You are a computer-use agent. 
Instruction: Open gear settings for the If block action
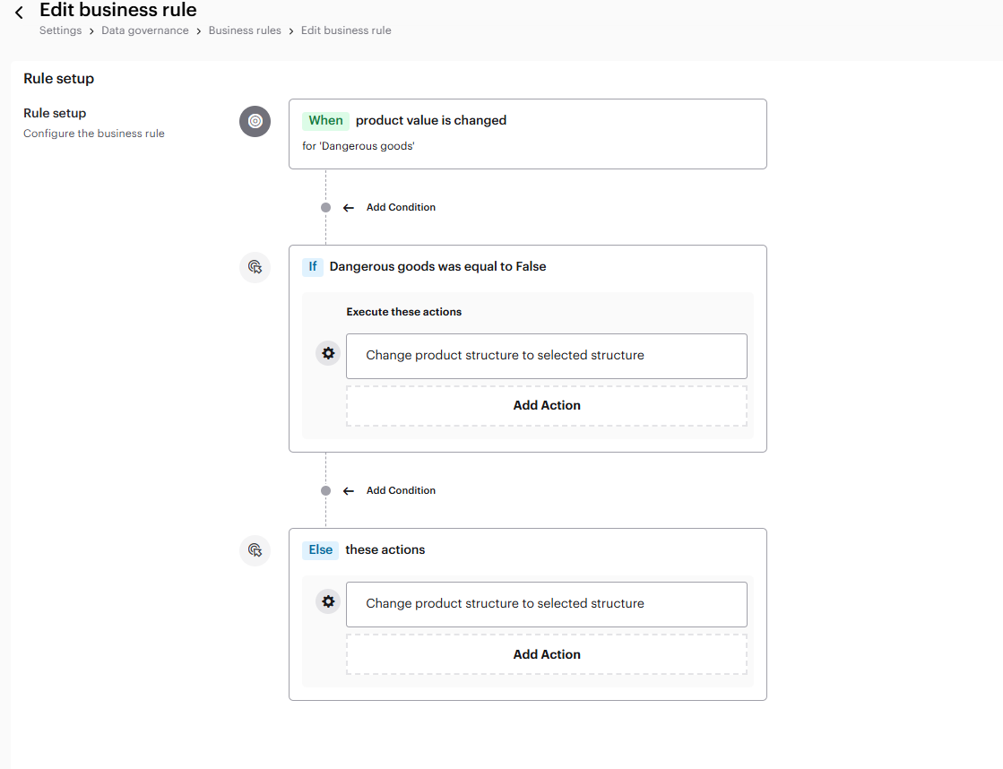click(328, 353)
